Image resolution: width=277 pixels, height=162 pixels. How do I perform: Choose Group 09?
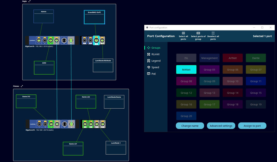[210, 81]
